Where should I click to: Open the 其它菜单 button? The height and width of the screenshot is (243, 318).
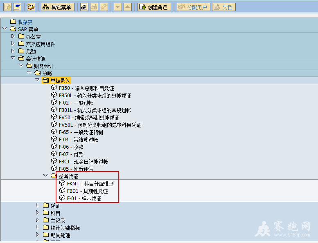(58, 7)
